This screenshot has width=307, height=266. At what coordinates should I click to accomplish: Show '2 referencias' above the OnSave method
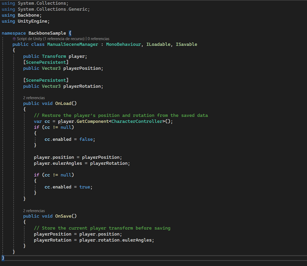pyautogui.click(x=34, y=211)
